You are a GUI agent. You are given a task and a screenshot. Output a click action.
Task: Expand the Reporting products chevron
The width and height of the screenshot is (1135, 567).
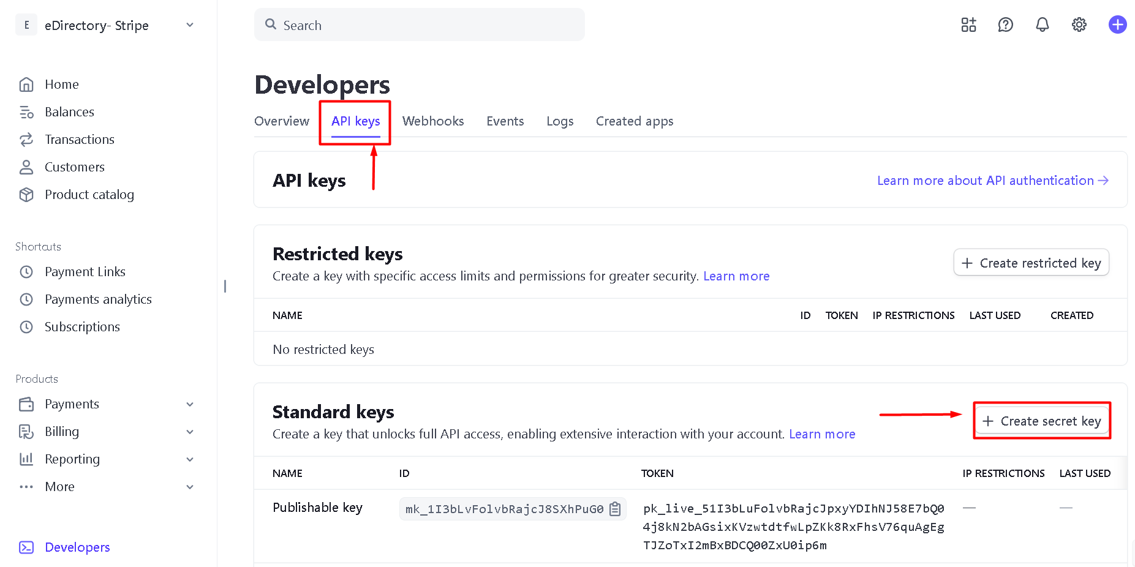click(x=190, y=459)
